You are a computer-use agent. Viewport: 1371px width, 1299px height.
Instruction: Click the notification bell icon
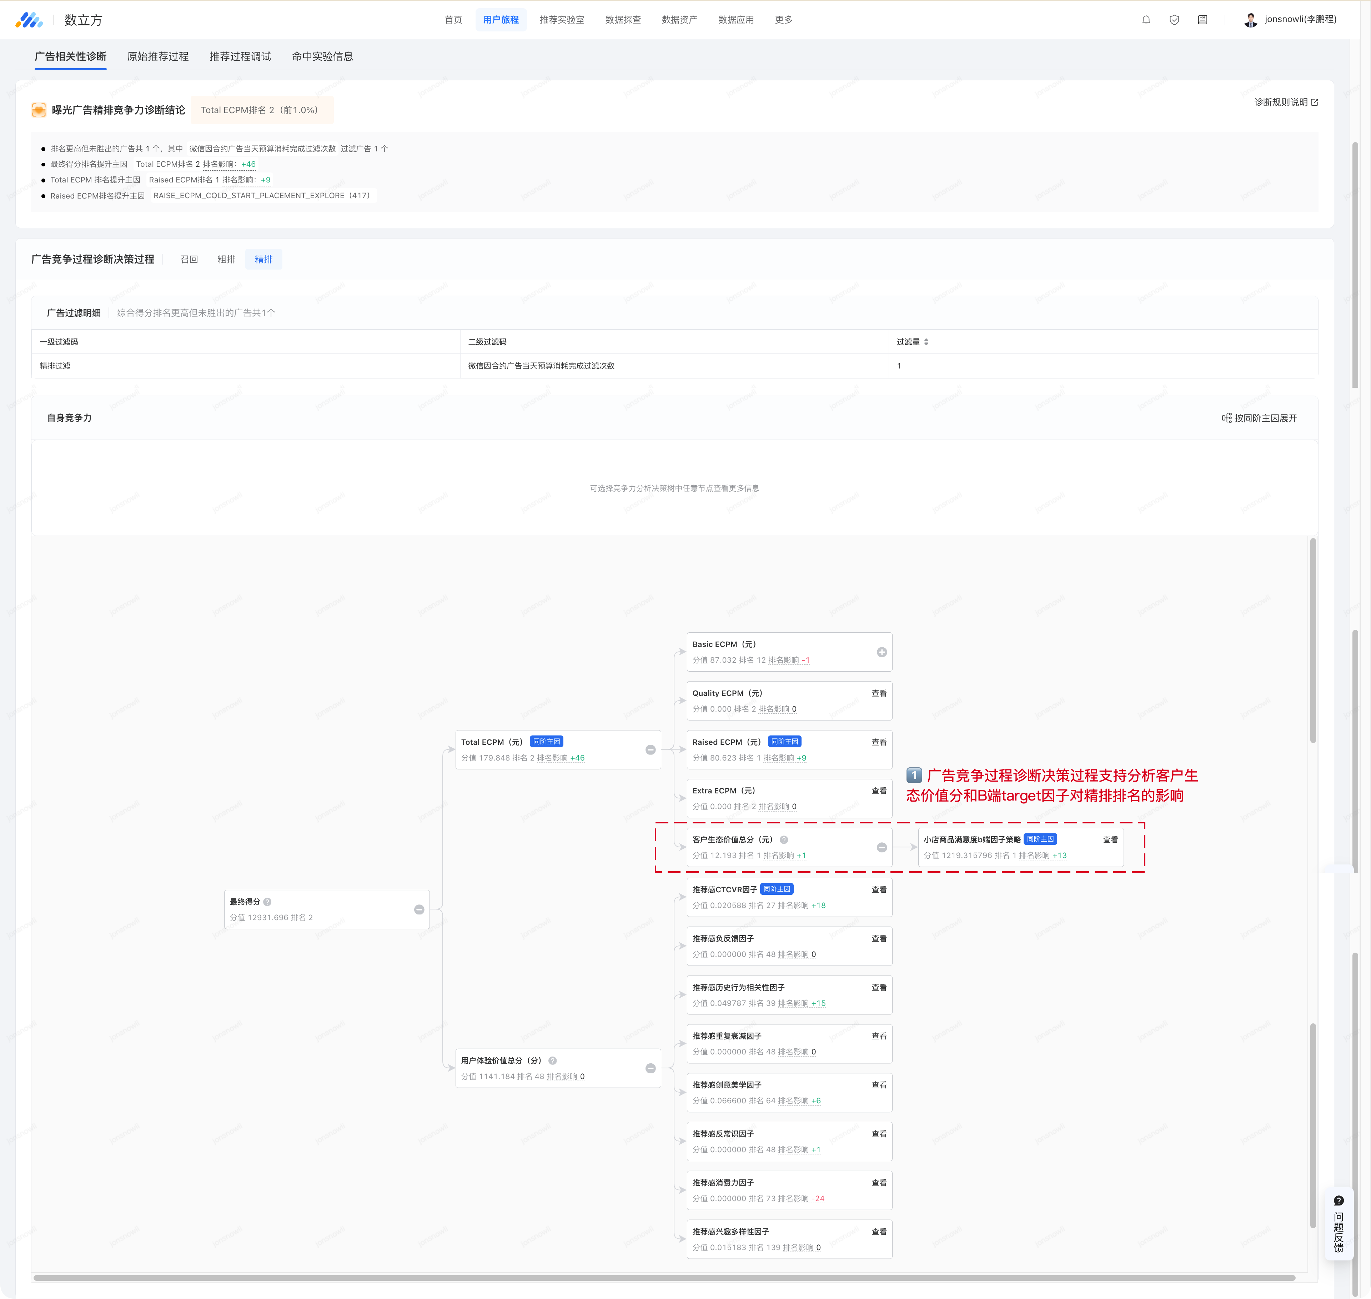click(x=1146, y=20)
